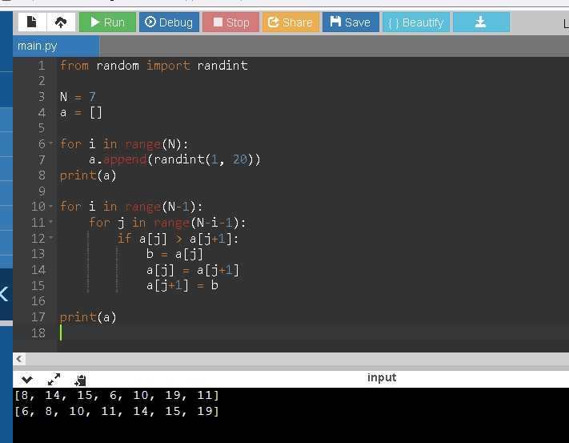Save the current file
This screenshot has height=443, width=569.
(x=351, y=22)
